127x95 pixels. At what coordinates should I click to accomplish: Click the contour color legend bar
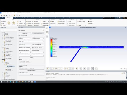[x=51, y=48]
